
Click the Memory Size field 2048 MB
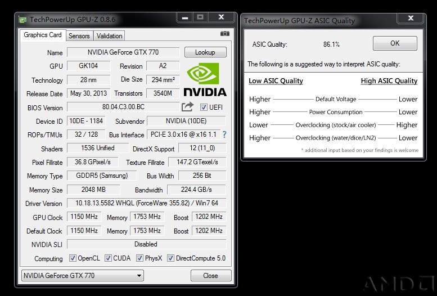93,190
